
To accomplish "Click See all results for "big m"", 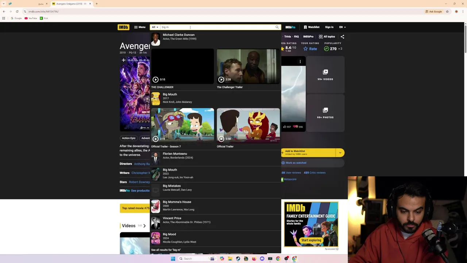I will pyautogui.click(x=166, y=250).
